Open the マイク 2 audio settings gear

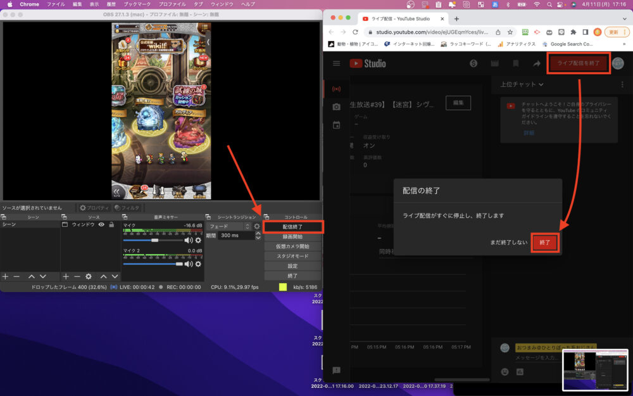click(198, 264)
